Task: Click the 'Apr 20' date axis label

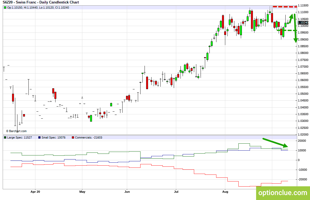Action: coord(35,192)
